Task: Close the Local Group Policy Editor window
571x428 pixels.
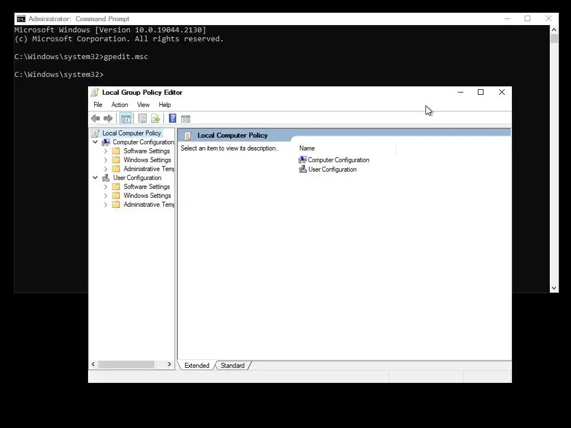Action: click(502, 93)
